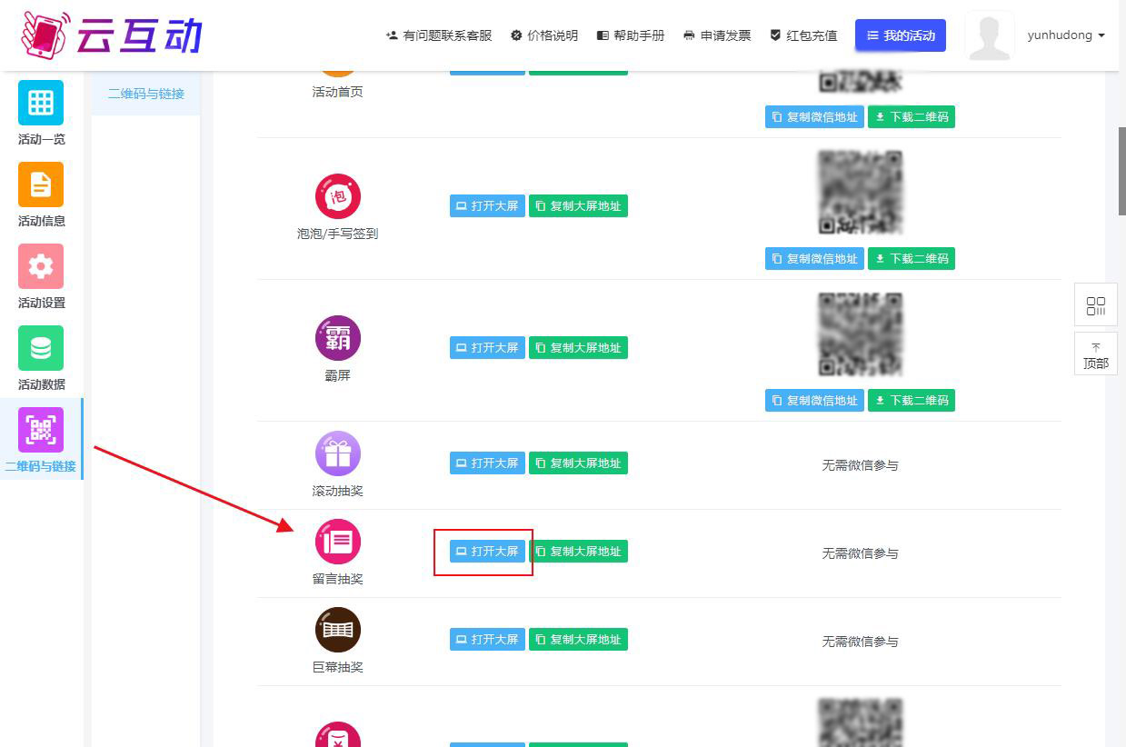This screenshot has width=1126, height=747.
Task: Click 无需微信参与 in 留言抽奖 row
Action: click(860, 553)
